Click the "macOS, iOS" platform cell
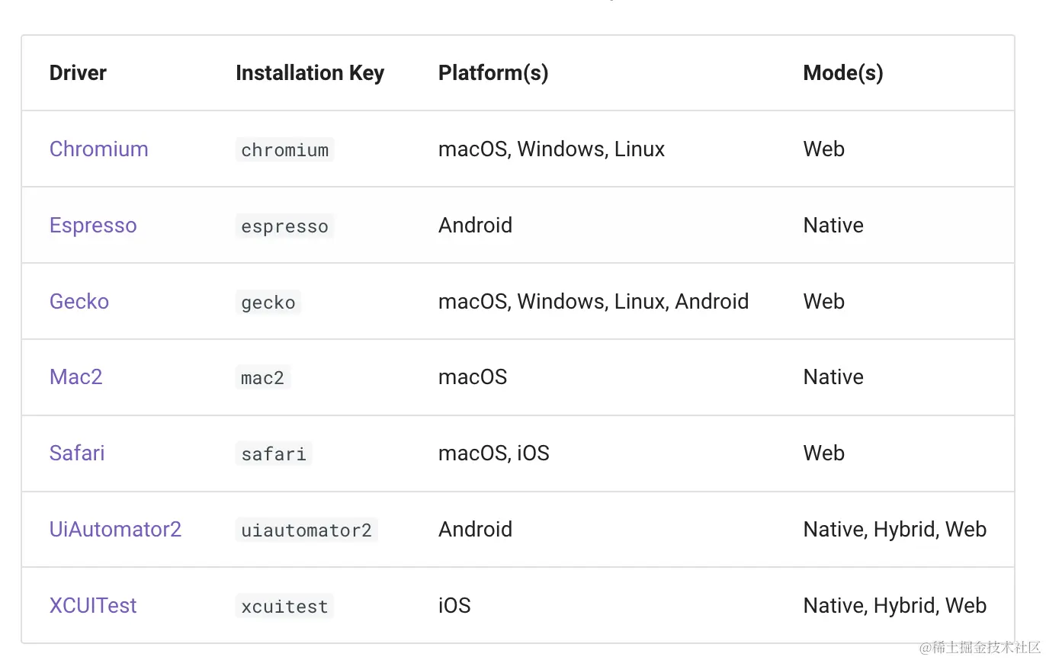This screenshot has height=660, width=1046. tap(493, 453)
